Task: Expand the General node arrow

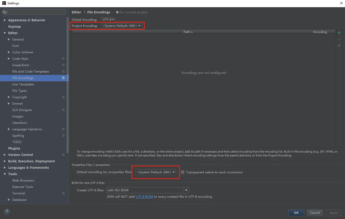Action: (9, 39)
